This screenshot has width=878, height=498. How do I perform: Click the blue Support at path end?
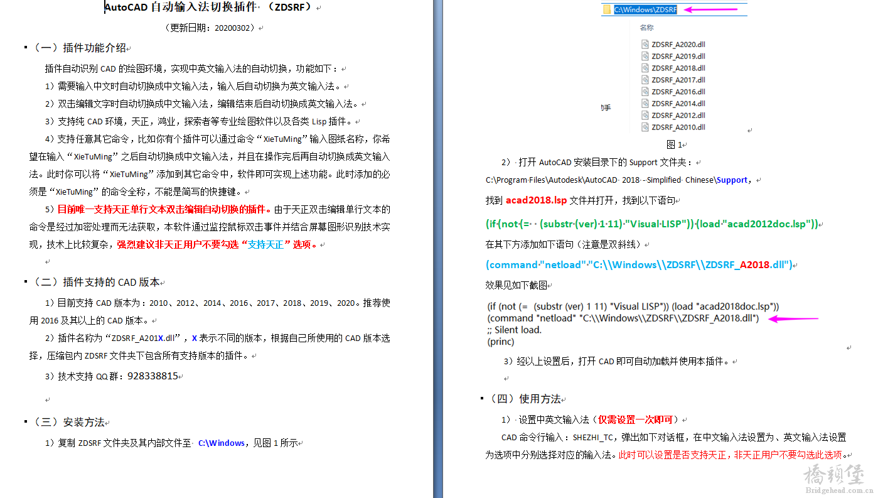click(732, 180)
